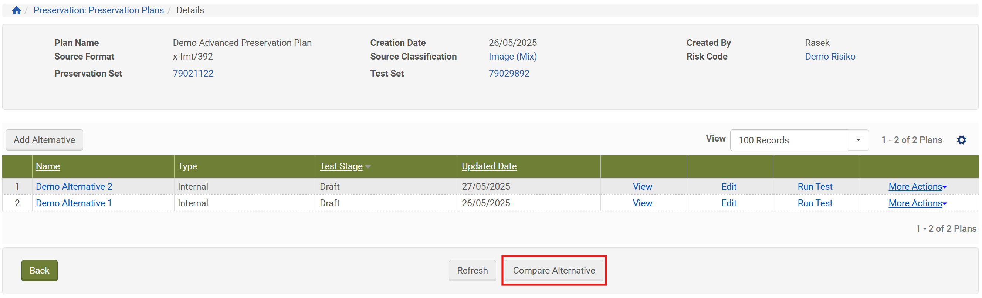The height and width of the screenshot is (298, 982).
Task: Open the Demo Risiko risk code
Action: pyautogui.click(x=830, y=57)
